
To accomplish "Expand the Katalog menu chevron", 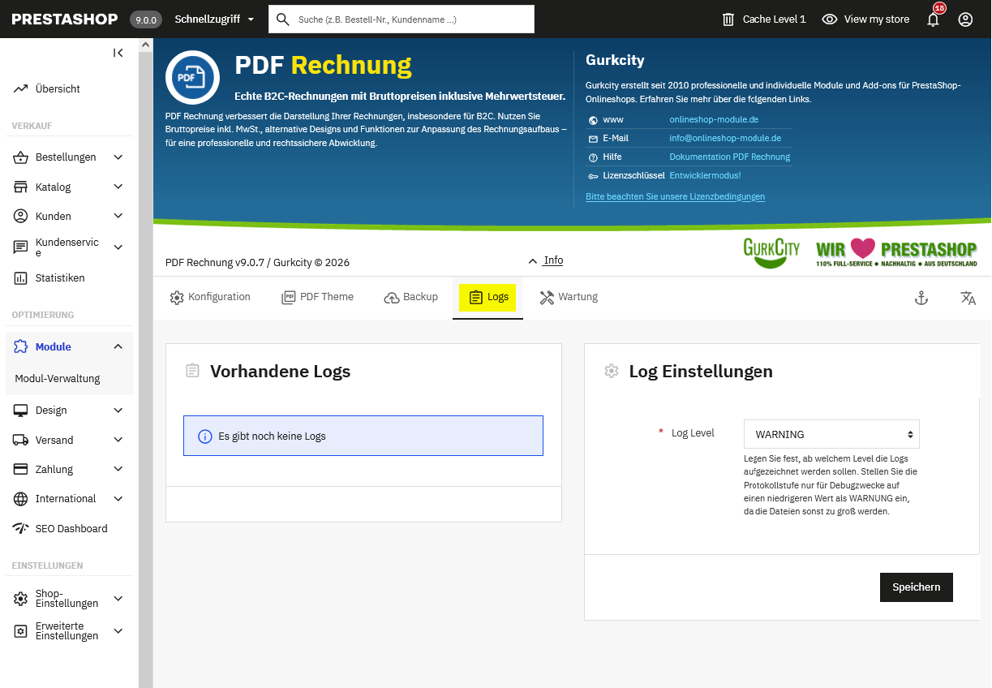I will [x=118, y=187].
